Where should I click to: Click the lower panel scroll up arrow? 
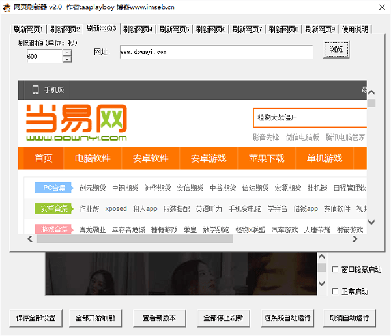tap(322, 257)
